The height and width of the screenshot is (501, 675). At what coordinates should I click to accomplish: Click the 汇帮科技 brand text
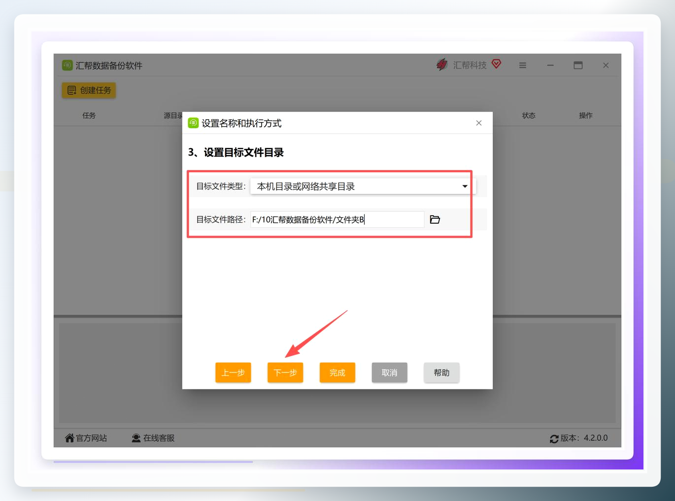point(470,65)
